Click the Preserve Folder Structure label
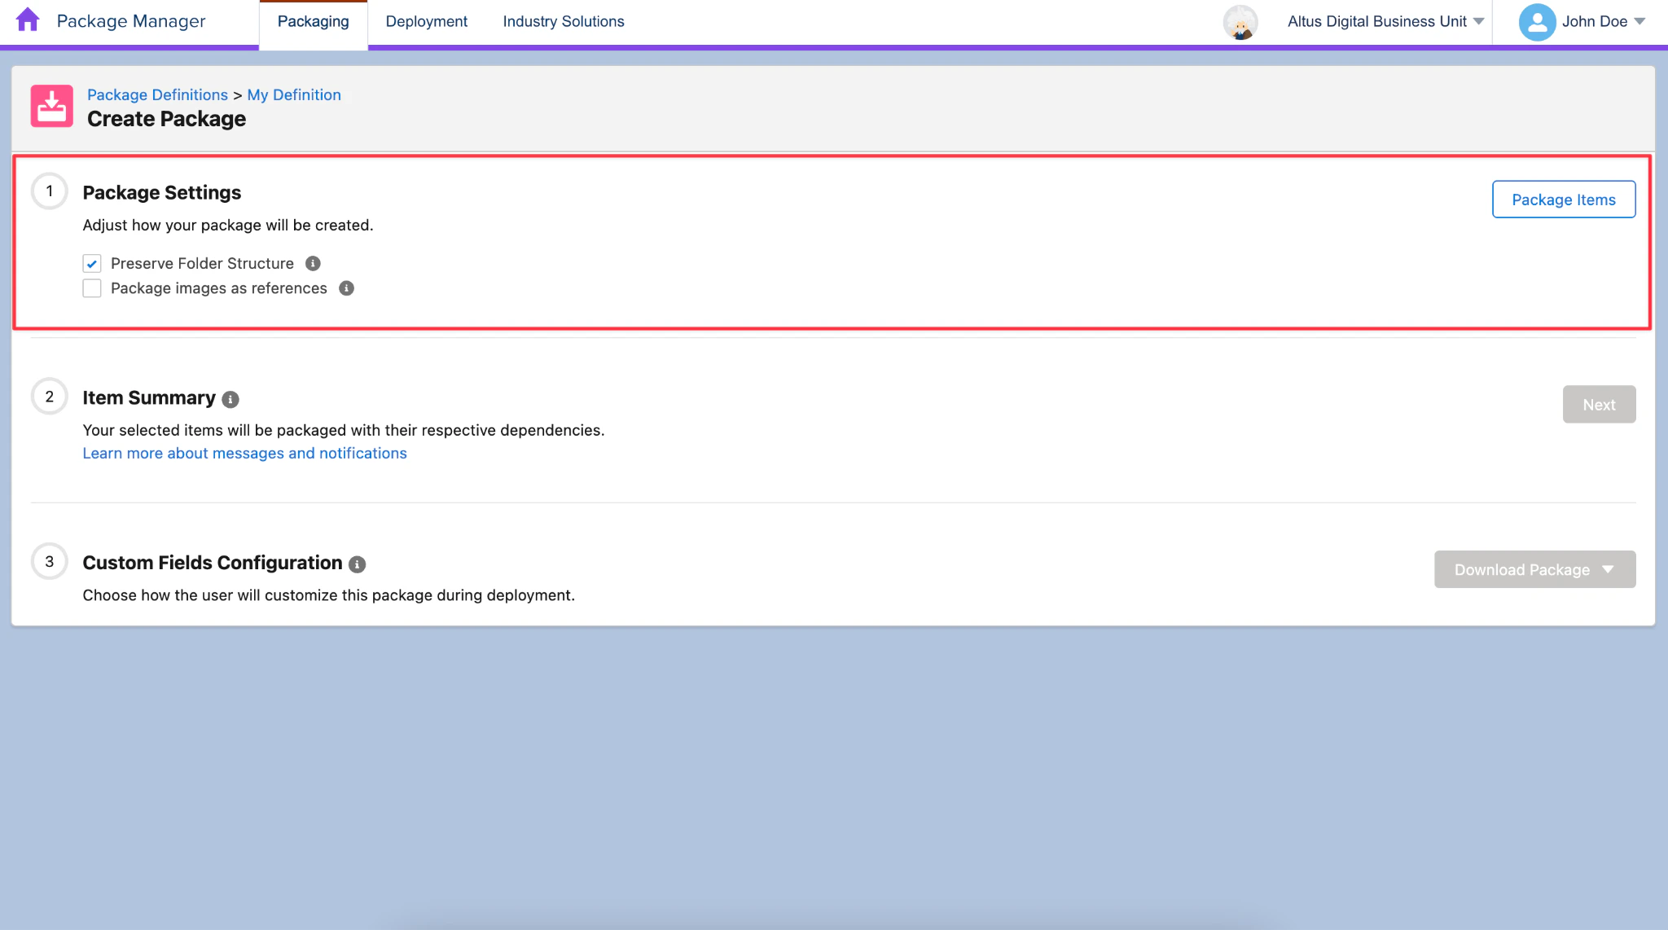 click(202, 263)
